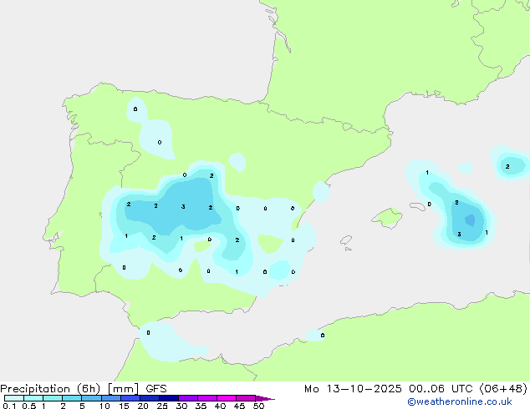The image size is (530, 409).
Task: Click the legend label "10"
Action: (104, 406)
